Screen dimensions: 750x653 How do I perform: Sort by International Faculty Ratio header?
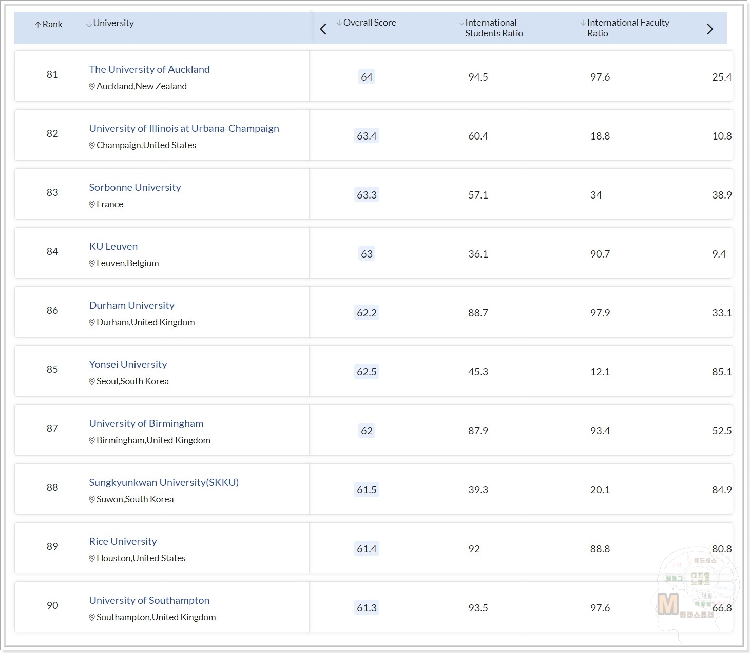pyautogui.click(x=625, y=28)
